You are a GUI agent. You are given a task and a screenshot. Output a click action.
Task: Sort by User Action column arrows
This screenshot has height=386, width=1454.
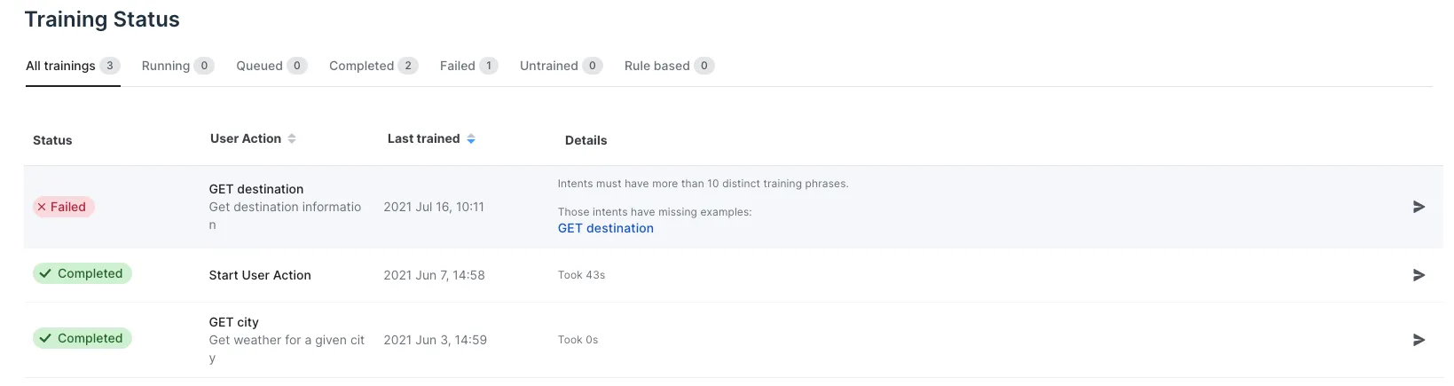(292, 138)
